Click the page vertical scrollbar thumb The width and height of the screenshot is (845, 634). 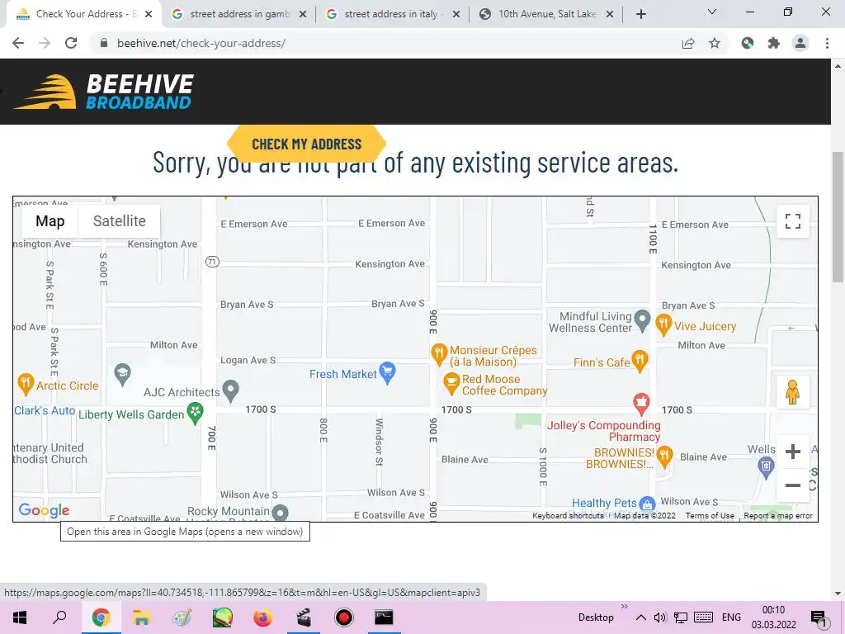click(x=838, y=215)
